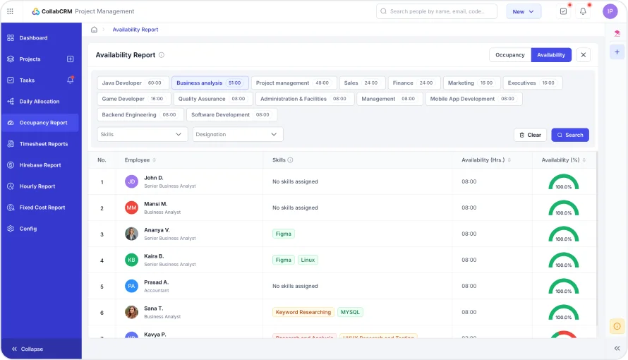Open Timesheet Reports in sidebar
628x360 pixels.
44,144
